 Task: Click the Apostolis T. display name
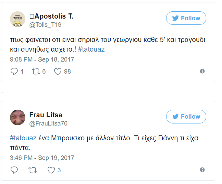(53, 16)
